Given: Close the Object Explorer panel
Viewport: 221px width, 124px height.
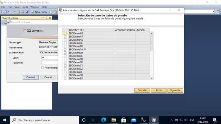Looking at the screenshot, I should pyautogui.click(x=50, y=18).
